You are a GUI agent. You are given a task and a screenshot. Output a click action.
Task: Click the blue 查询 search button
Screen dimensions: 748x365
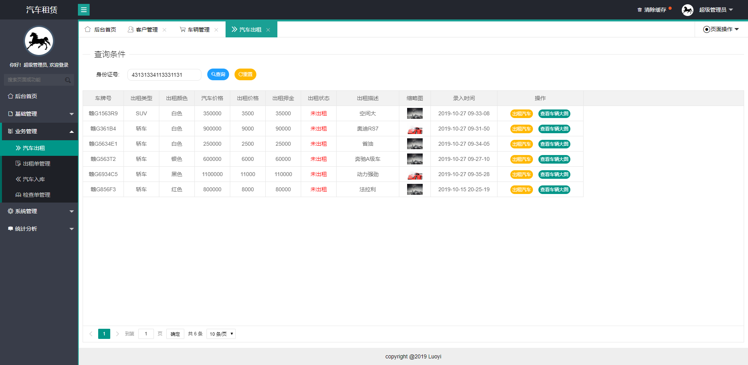218,74
